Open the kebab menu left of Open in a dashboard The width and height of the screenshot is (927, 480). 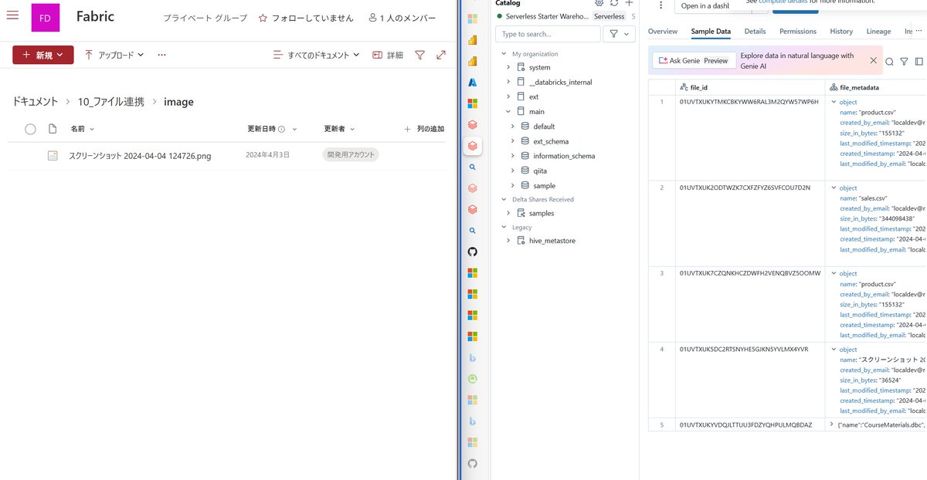(660, 5)
